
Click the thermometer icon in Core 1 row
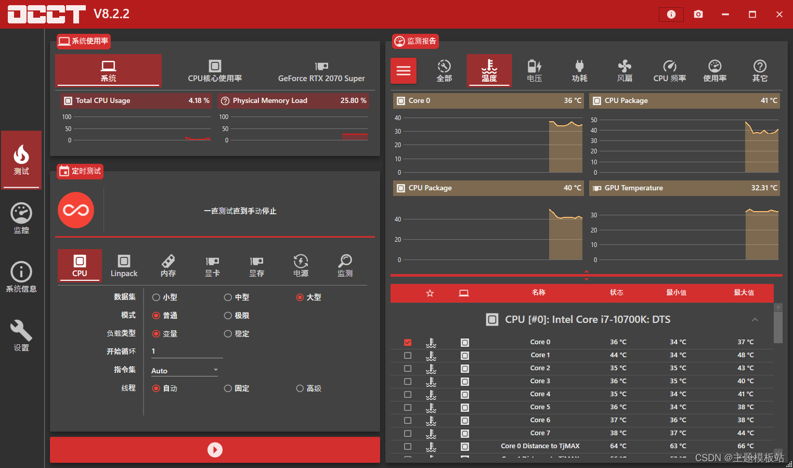pyautogui.click(x=431, y=356)
